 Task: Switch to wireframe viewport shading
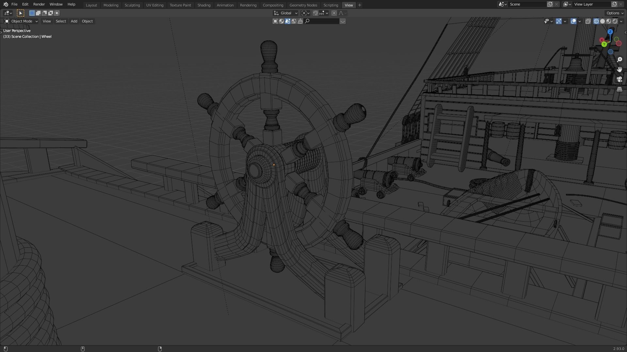pos(596,21)
